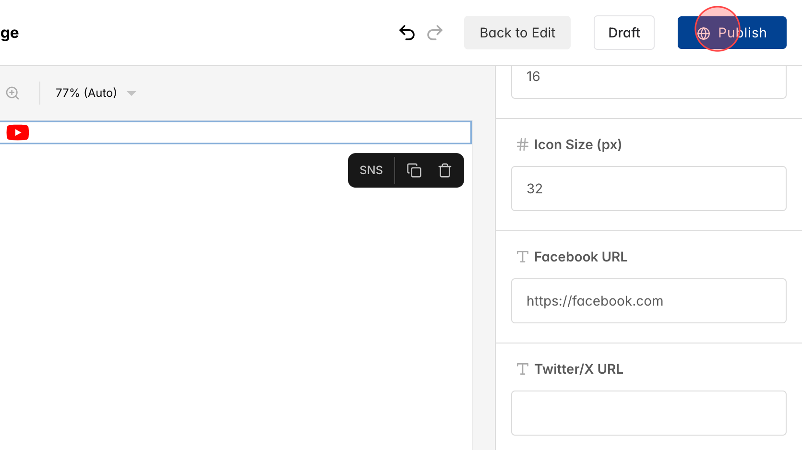802x450 pixels.
Task: Click the globe icon inside the Publish button
Action: [x=704, y=33]
